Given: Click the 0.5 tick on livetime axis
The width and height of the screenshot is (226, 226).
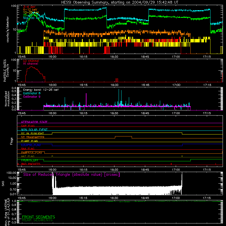Looking at the screenshot, I should point(14,222).
